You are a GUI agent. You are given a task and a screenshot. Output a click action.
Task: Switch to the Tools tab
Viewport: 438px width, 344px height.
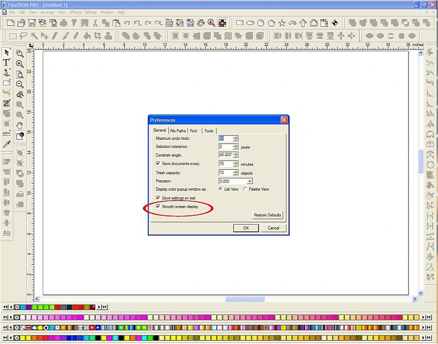tap(209, 131)
